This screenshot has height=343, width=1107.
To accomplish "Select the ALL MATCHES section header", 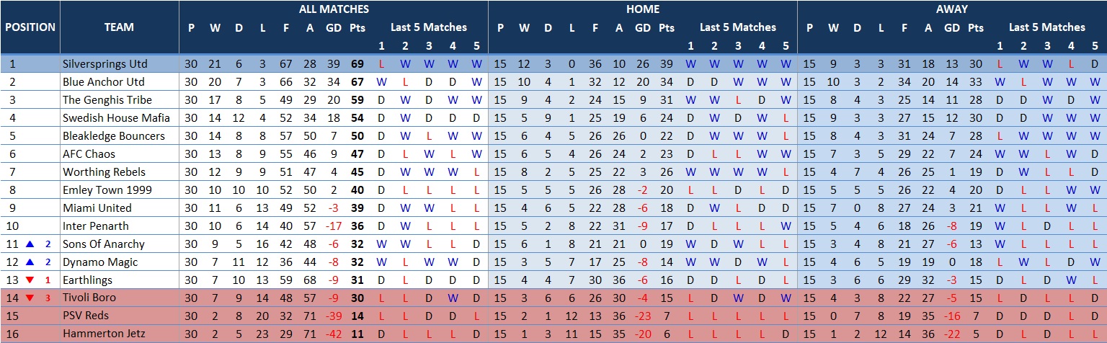I will tap(334, 9).
